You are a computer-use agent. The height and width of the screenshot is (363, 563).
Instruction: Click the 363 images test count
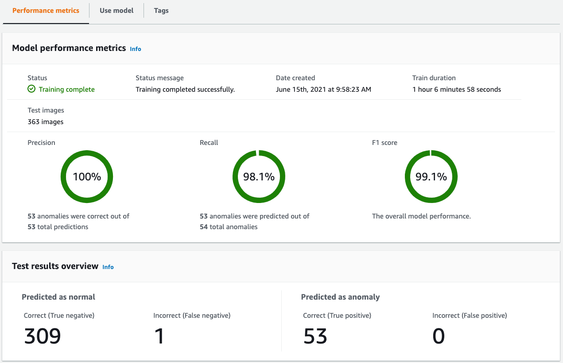pos(46,122)
